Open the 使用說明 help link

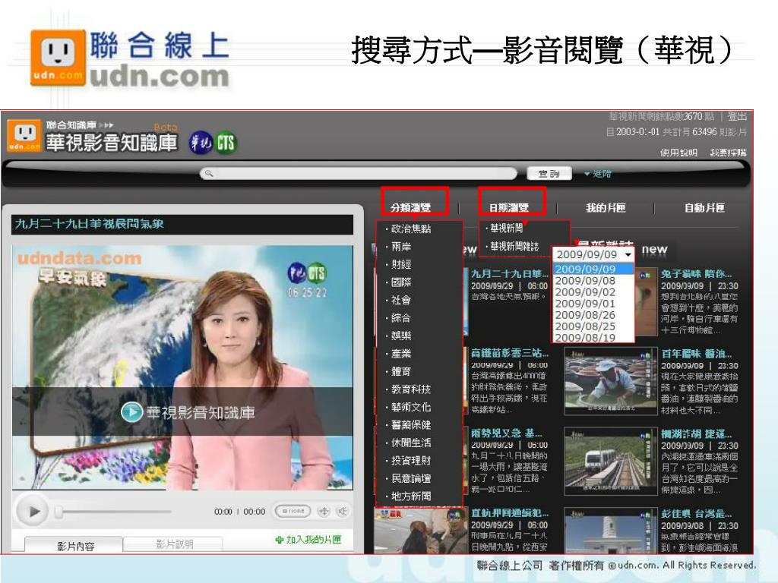(678, 153)
